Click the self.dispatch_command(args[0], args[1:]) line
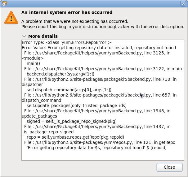 69,90
